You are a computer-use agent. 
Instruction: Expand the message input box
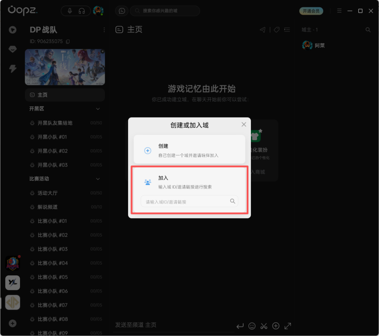(x=288, y=326)
